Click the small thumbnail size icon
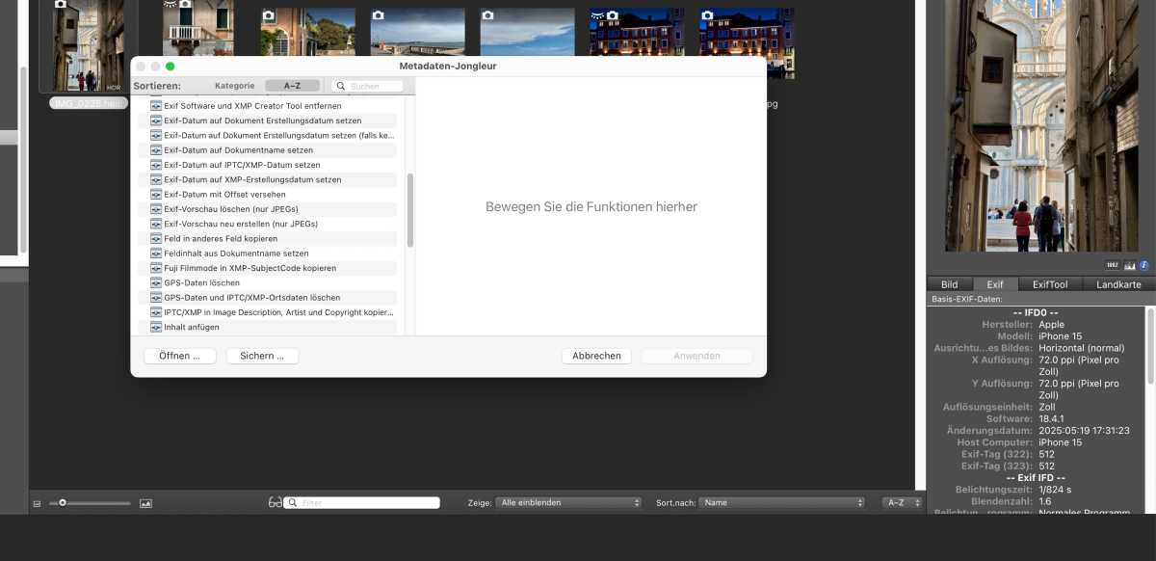This screenshot has height=561, width=1156. point(37,503)
